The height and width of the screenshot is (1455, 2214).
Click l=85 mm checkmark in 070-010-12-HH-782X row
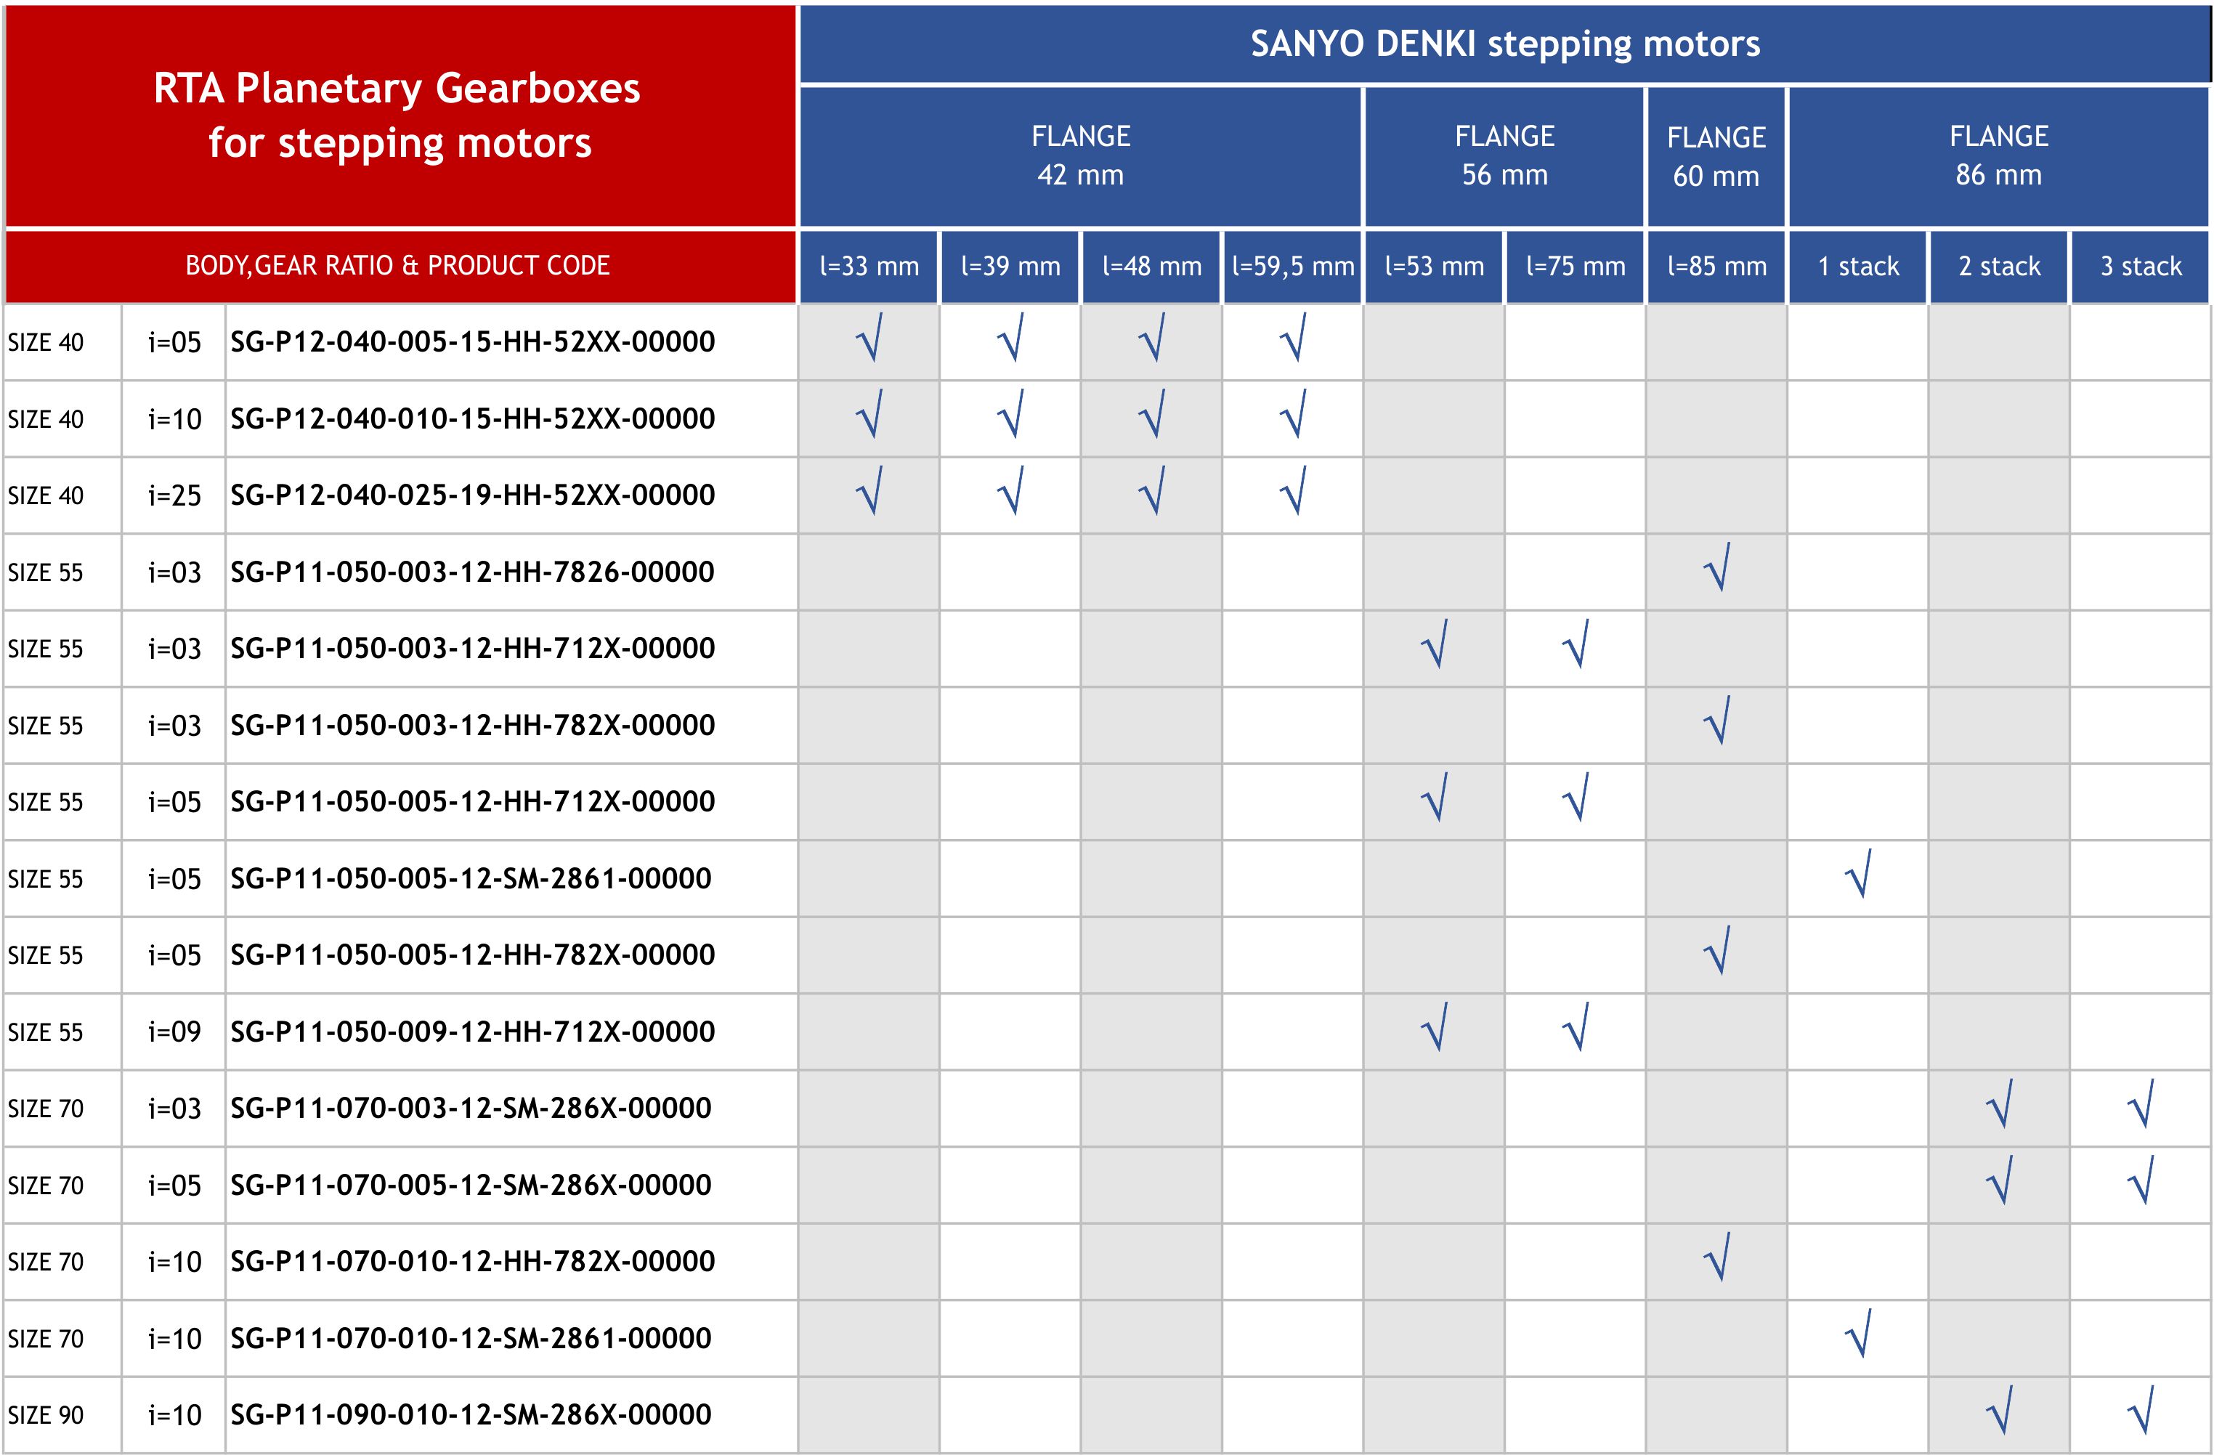point(1716,1257)
